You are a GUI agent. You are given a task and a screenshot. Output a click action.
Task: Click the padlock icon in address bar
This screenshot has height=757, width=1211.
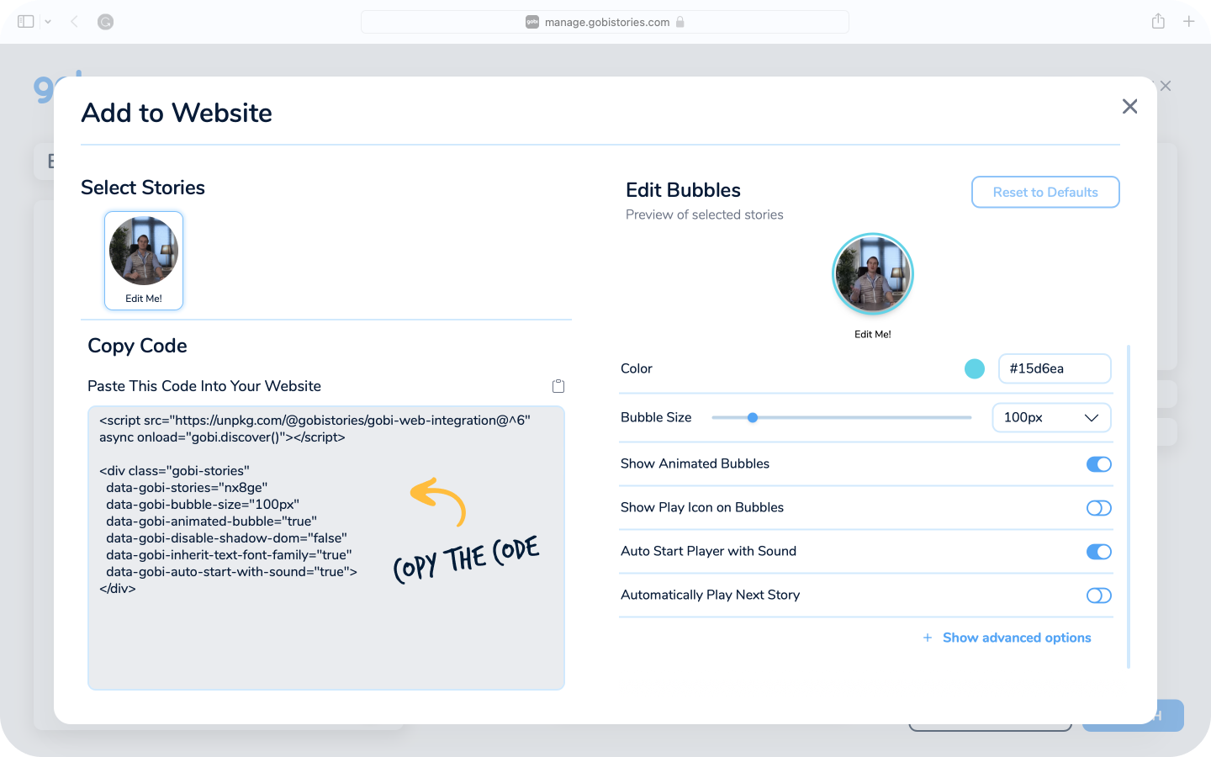[680, 22]
